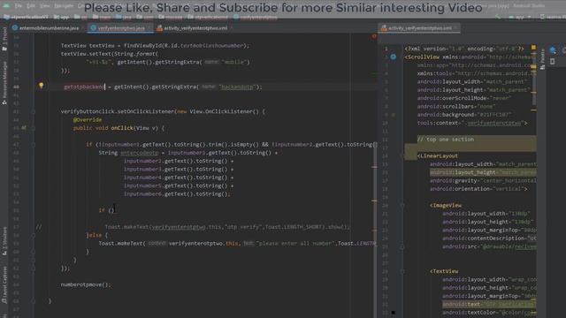This screenshot has height=318, width=566.
Task: Click the red error indicator above the Java editor scrollbar
Action: pyautogui.click(x=374, y=36)
